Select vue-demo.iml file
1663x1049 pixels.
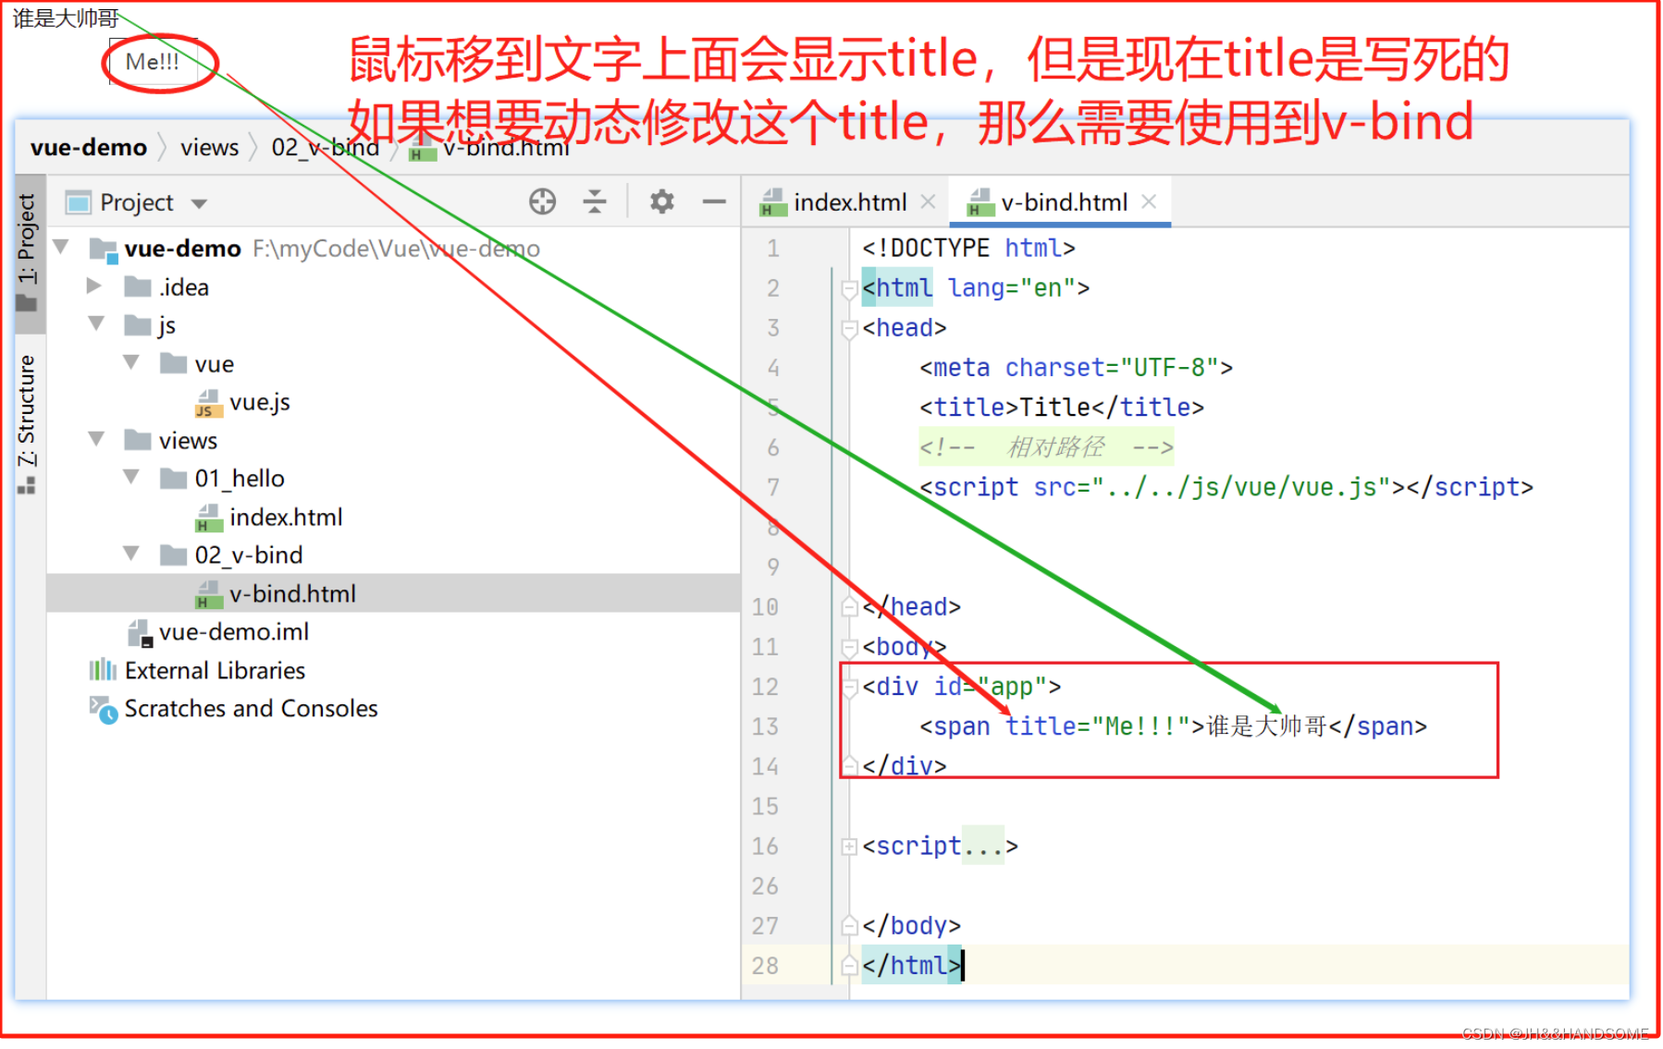[x=234, y=632]
